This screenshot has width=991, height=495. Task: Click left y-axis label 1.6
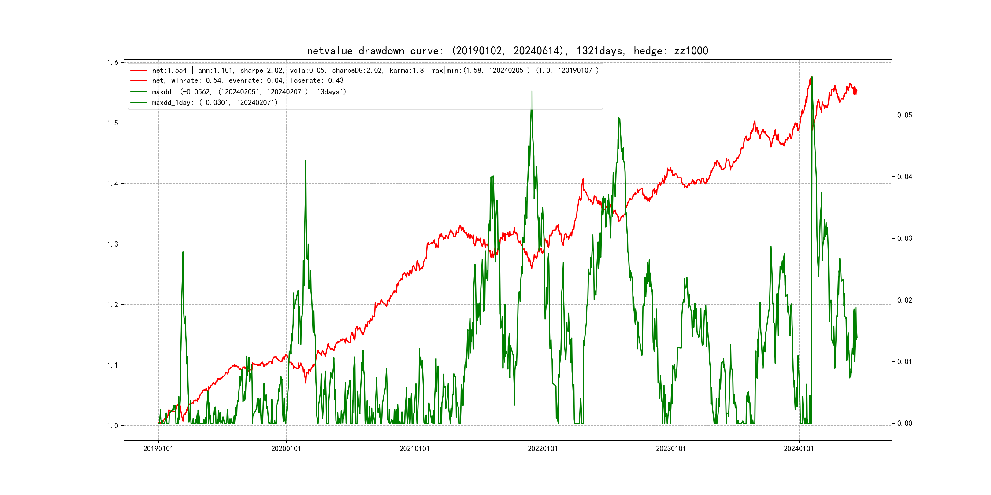[x=113, y=63]
